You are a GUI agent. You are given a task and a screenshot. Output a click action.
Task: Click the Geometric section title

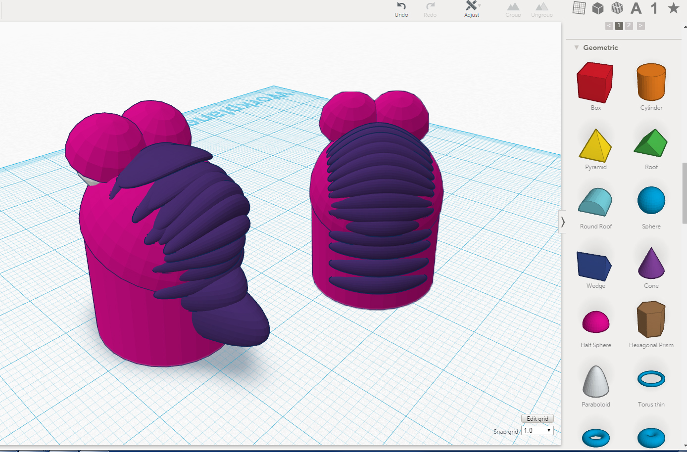(x=600, y=47)
